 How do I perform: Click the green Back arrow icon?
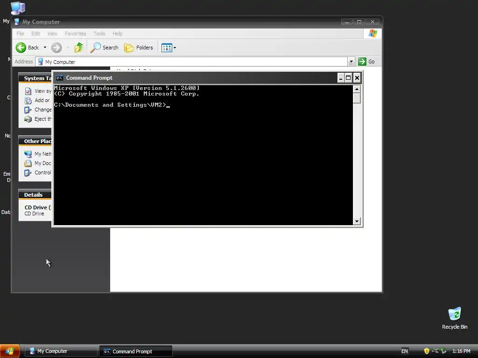(x=21, y=48)
